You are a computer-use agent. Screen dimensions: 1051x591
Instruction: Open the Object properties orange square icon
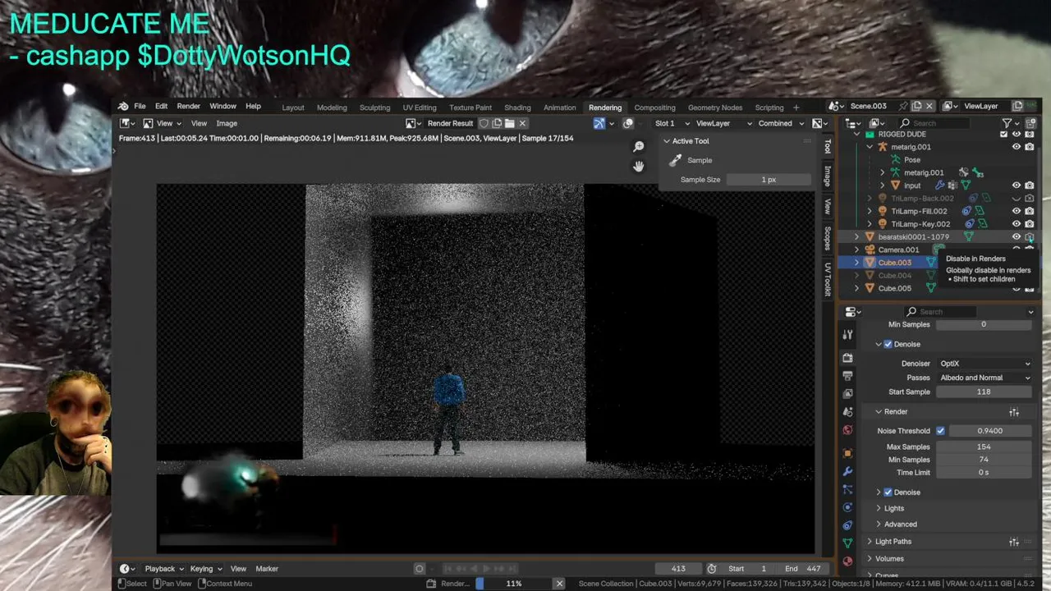847,453
